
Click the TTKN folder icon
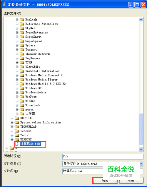coord(22,62)
